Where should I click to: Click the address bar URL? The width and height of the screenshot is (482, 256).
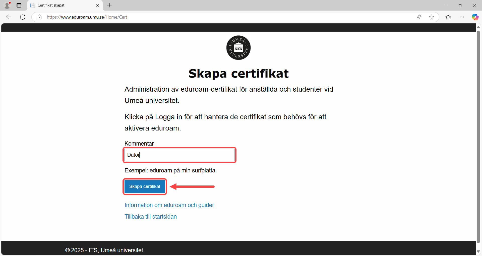coord(87,17)
